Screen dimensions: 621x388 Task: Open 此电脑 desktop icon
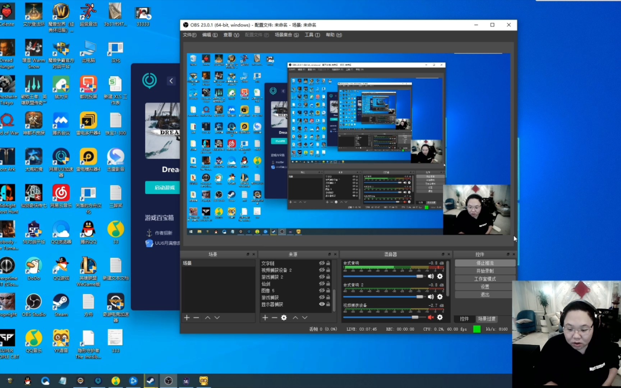click(88, 51)
